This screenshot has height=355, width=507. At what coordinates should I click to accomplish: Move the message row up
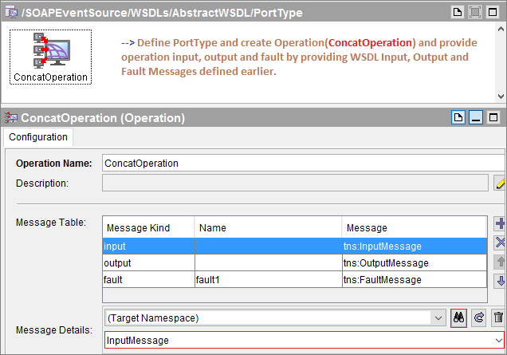click(x=500, y=262)
